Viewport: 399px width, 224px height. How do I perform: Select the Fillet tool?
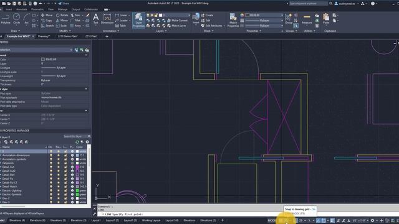coord(75,21)
